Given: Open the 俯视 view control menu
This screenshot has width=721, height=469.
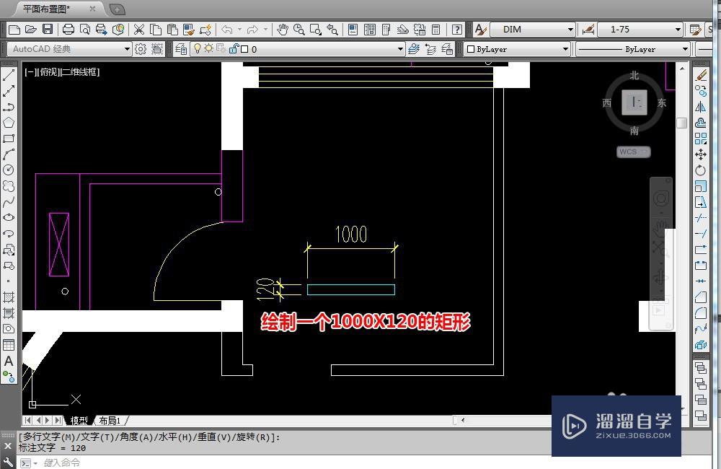Looking at the screenshot, I should [x=48, y=72].
